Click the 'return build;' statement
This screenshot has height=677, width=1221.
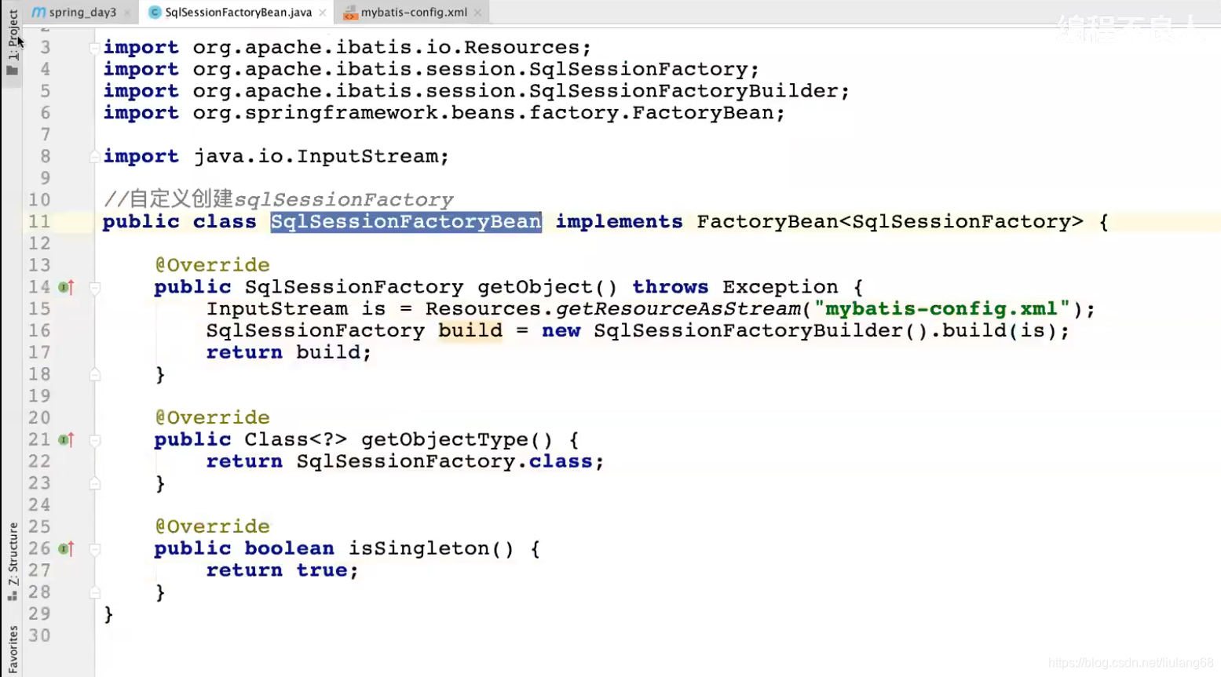click(289, 353)
